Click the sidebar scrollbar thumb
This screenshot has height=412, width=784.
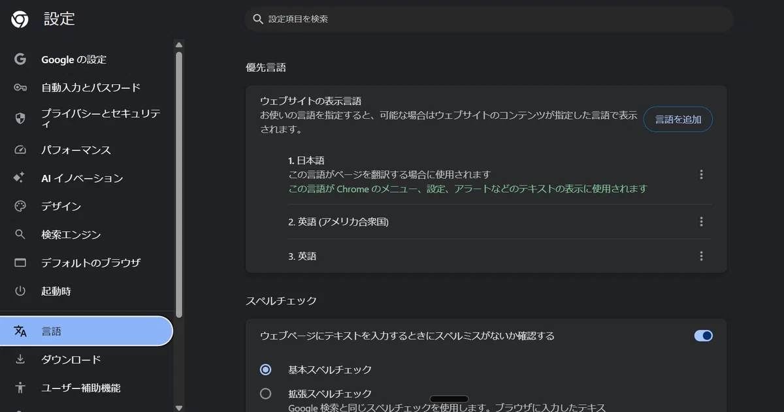tap(179, 185)
